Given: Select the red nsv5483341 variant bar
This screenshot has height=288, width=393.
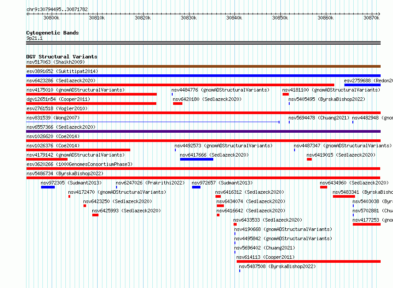Looking at the screenshot, I should [x=344, y=196].
